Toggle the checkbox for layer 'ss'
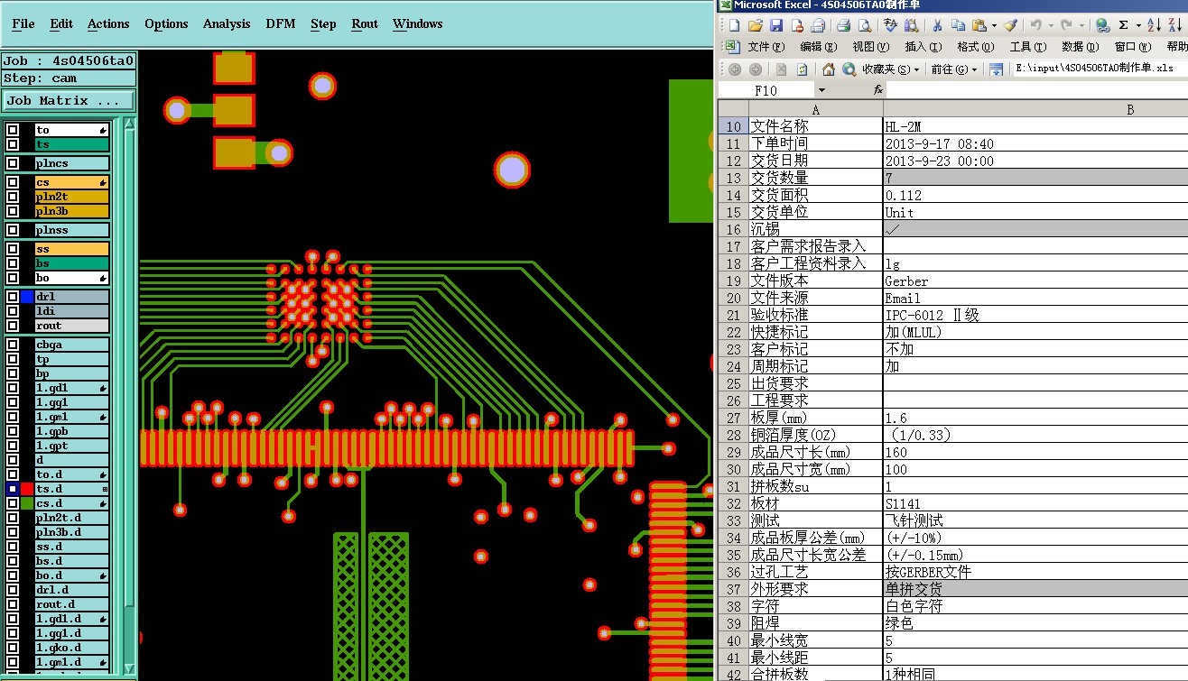 pos(13,249)
